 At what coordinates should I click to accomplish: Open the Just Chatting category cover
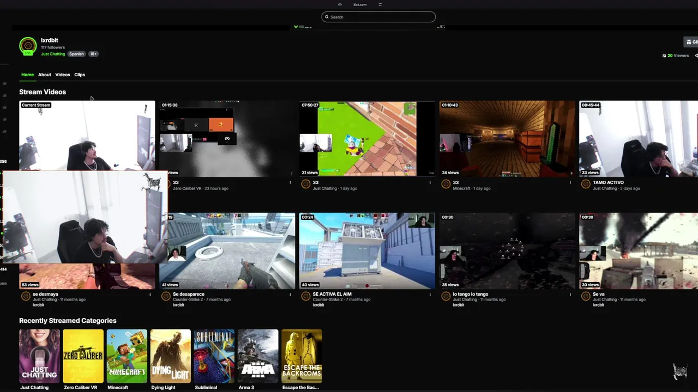point(39,356)
